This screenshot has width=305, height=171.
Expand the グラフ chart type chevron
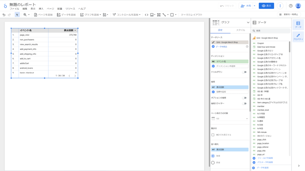point(248,23)
